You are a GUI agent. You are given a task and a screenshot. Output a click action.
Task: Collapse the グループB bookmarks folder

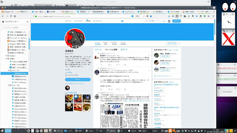click(x=9, y=85)
